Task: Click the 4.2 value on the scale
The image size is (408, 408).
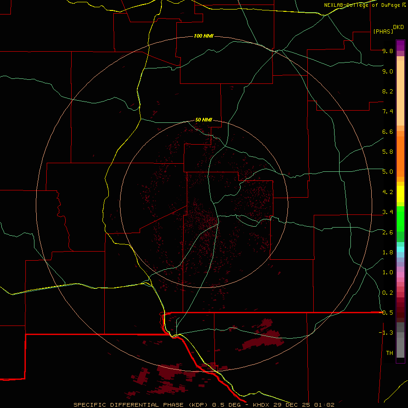Action: tap(388, 192)
